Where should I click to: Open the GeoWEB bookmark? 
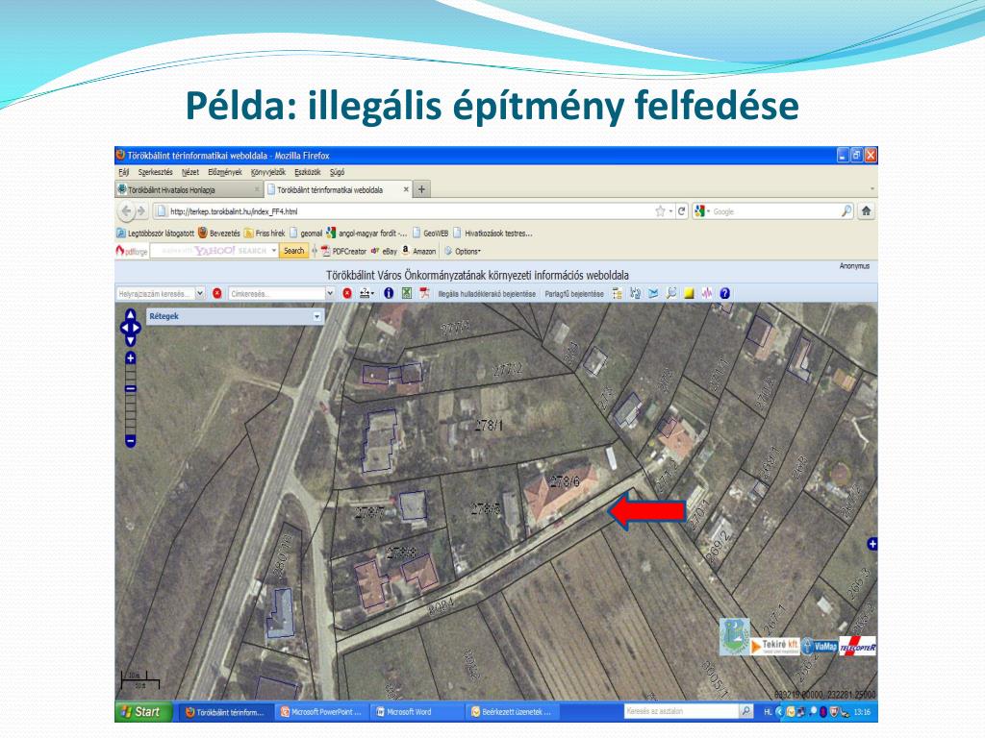coord(430,234)
